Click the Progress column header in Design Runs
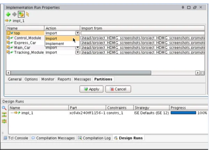This screenshot has width=209, height=150. point(188,108)
